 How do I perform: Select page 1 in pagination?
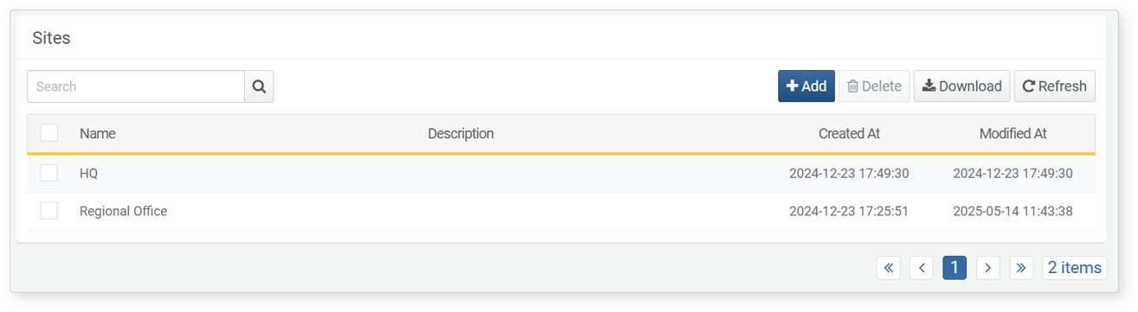(x=955, y=268)
